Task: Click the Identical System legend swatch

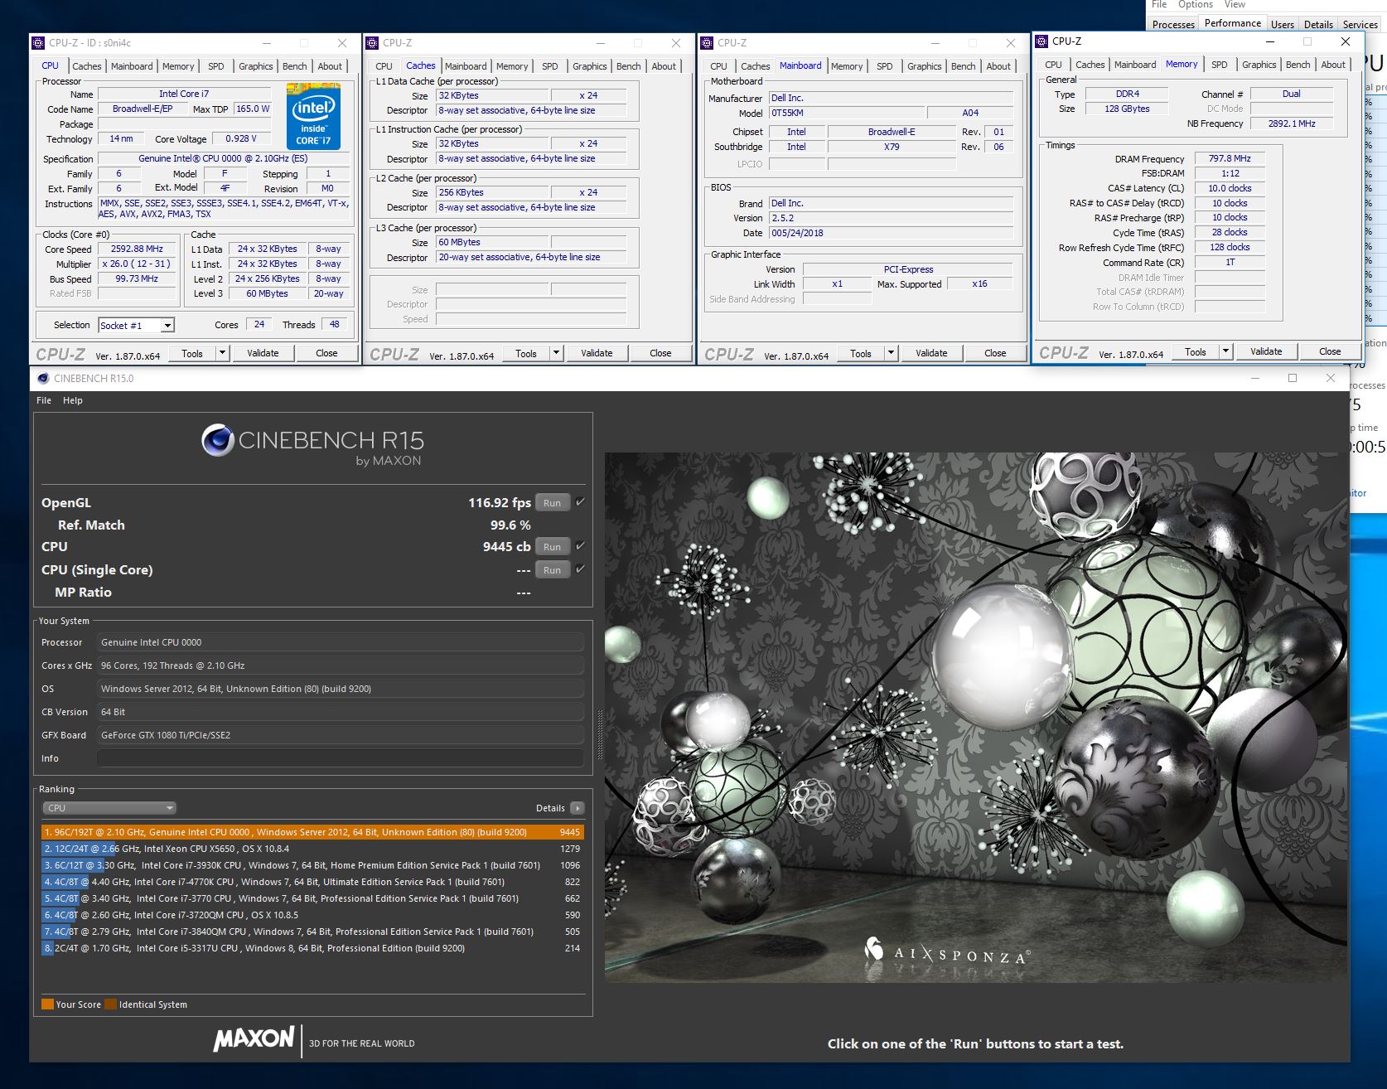Action: click(110, 1004)
